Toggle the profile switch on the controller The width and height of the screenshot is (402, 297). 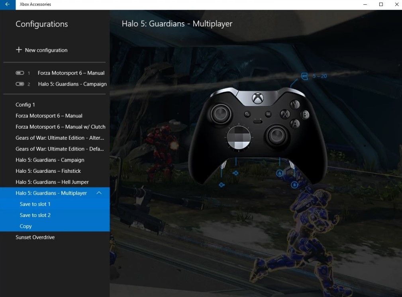[x=258, y=121]
